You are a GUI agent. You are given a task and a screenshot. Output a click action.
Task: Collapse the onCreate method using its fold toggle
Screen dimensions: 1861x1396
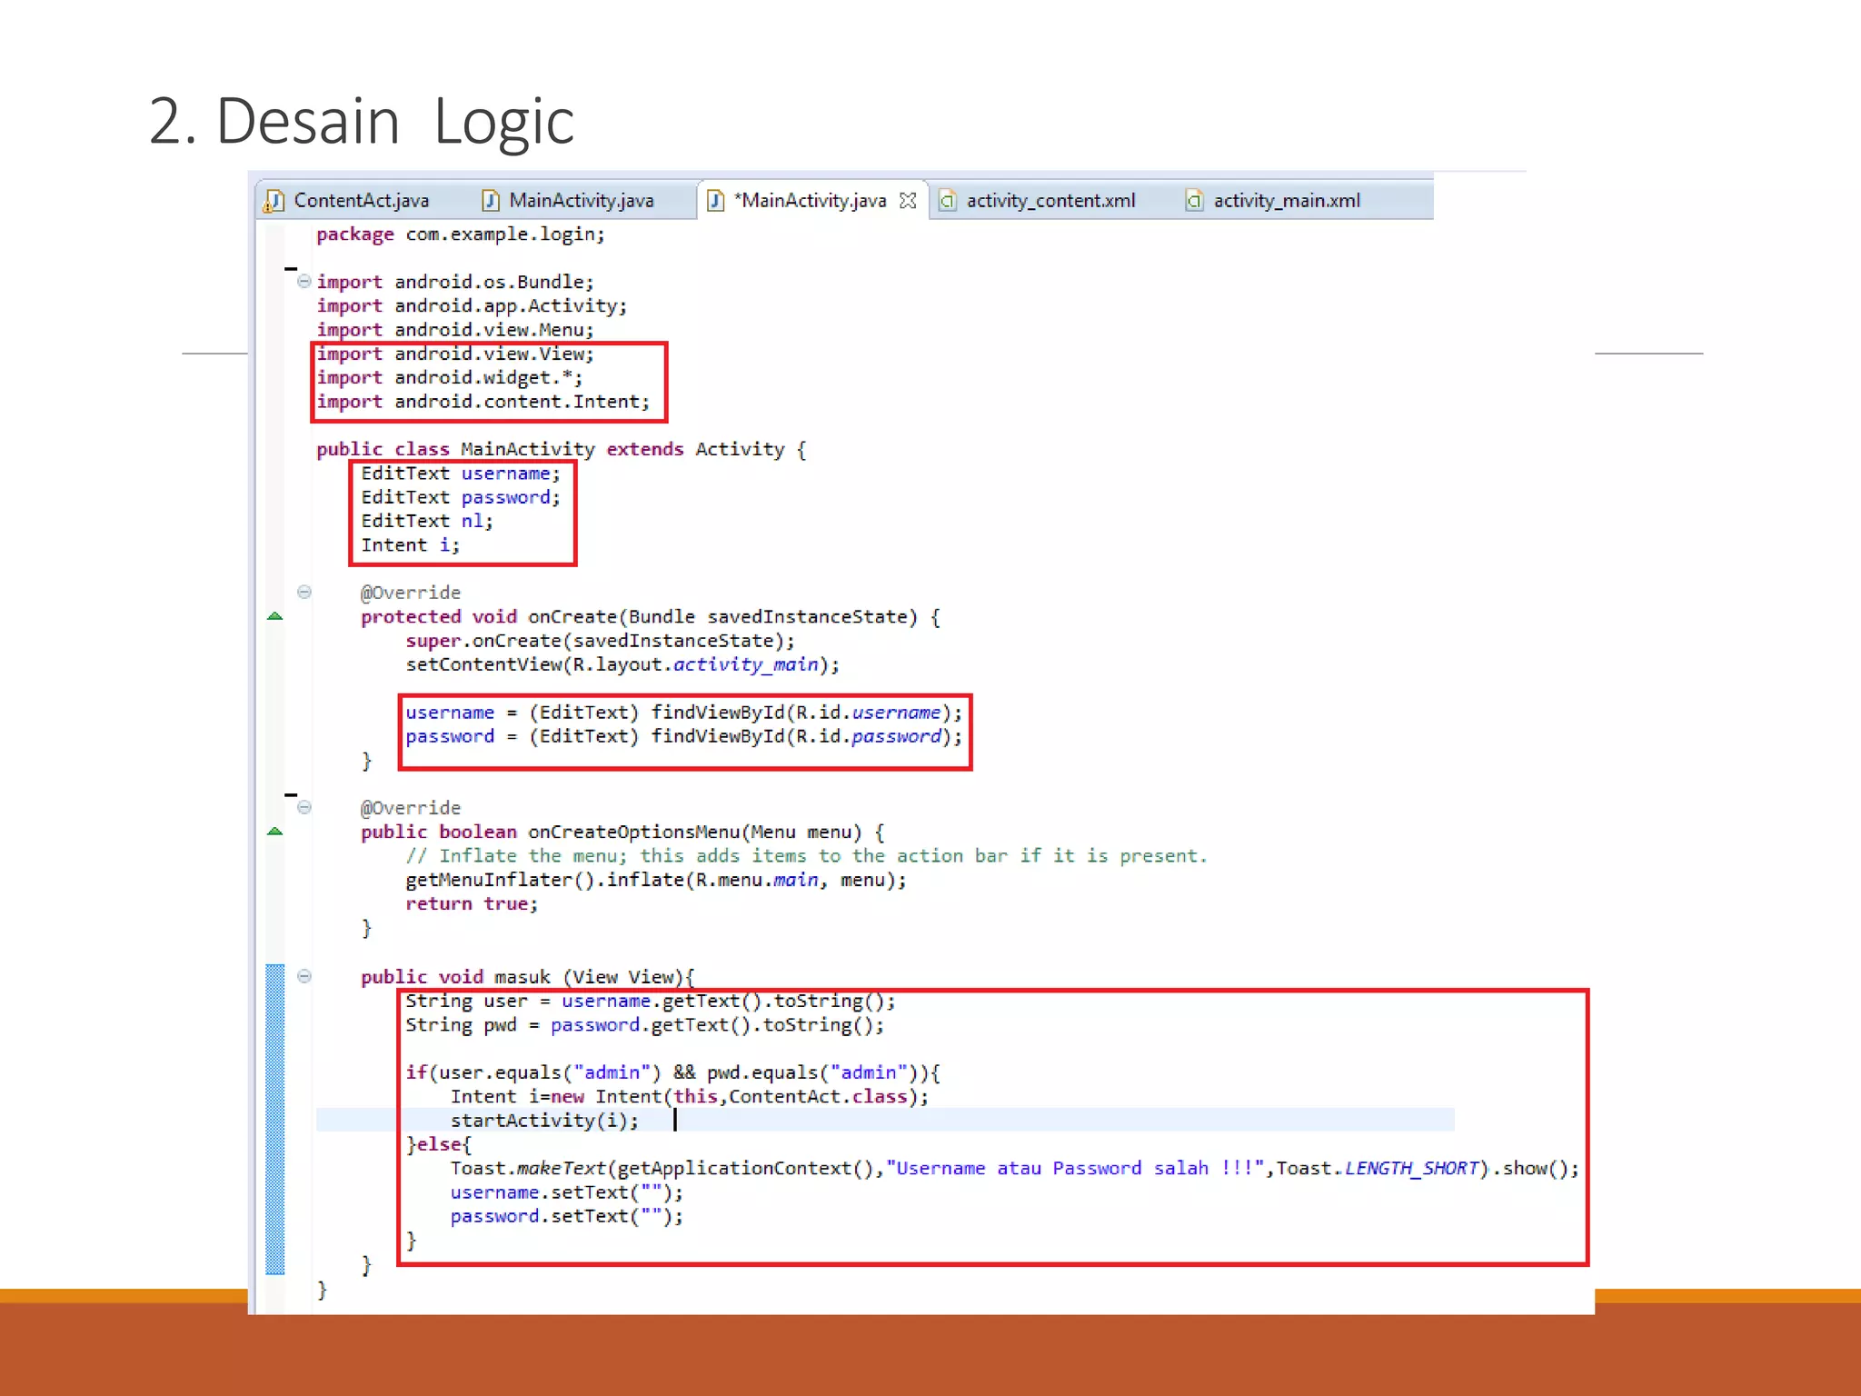pyautogui.click(x=304, y=592)
